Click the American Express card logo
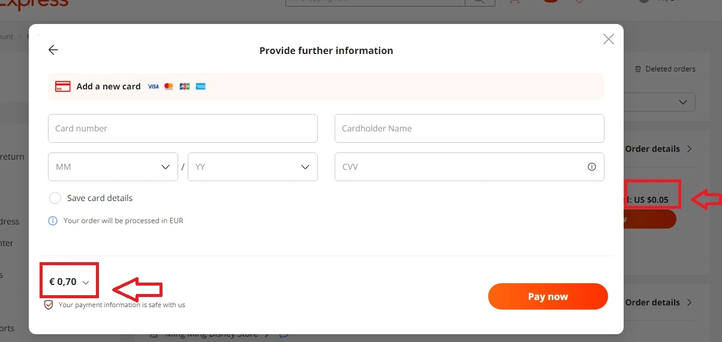Image resolution: width=722 pixels, height=342 pixels. (x=200, y=86)
